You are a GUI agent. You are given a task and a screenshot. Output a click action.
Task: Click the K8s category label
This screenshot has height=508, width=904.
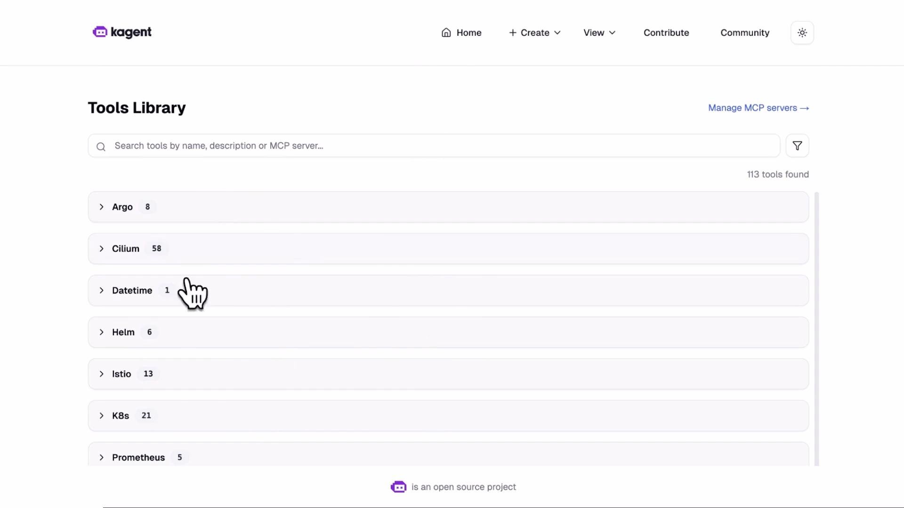click(x=121, y=416)
